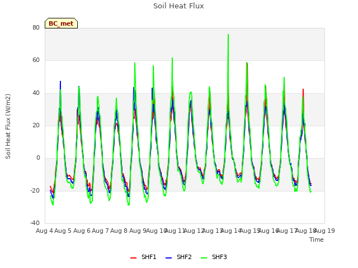Click the -20 y-axis tick label
This screenshot has width=358, height=268.
pyautogui.click(x=35, y=190)
